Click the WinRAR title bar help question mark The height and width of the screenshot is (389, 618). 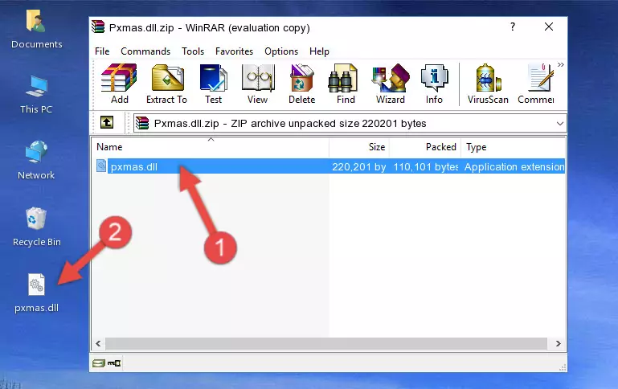point(513,27)
